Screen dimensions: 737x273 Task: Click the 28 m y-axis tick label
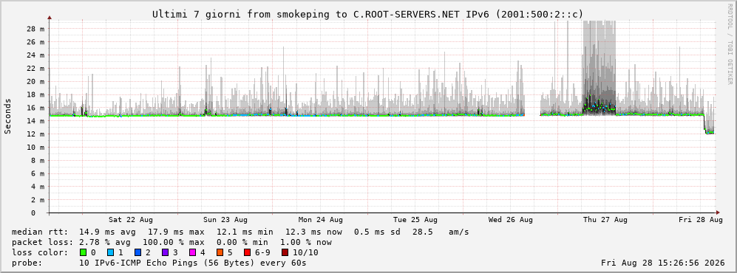(35, 29)
